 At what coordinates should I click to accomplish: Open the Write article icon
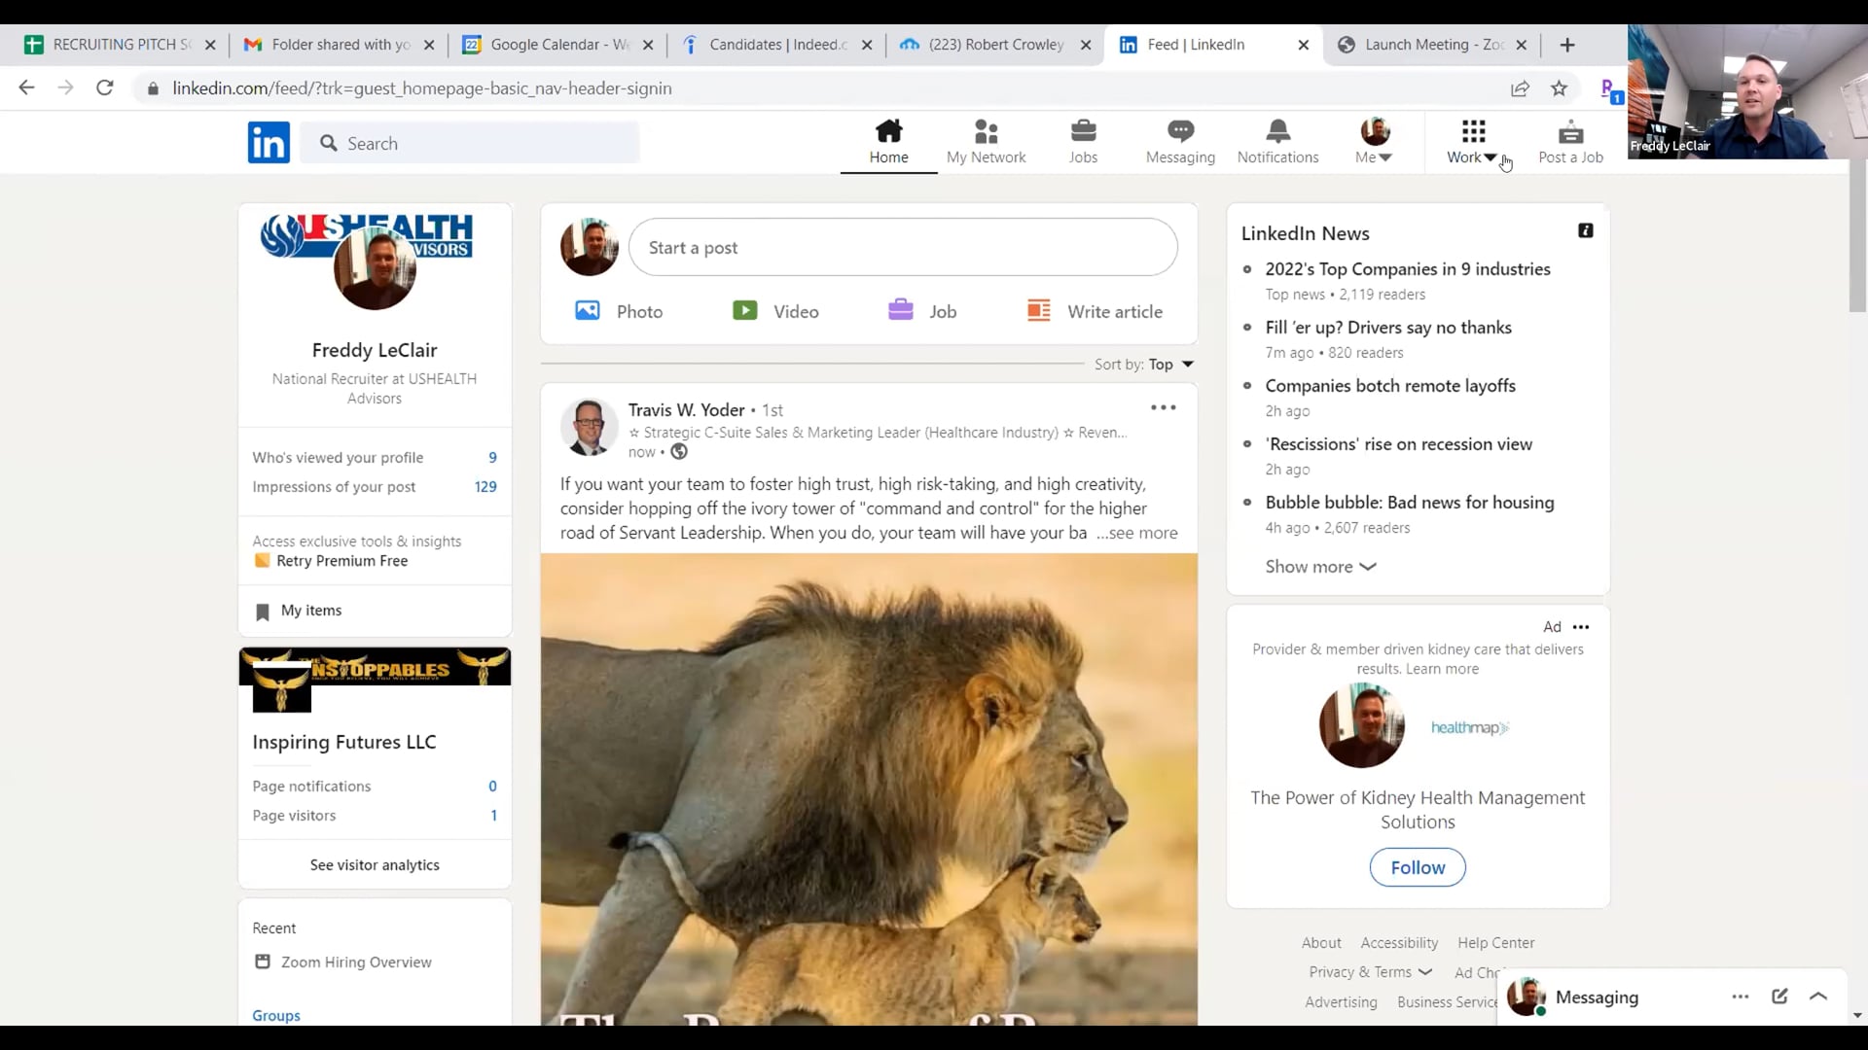tap(1037, 310)
